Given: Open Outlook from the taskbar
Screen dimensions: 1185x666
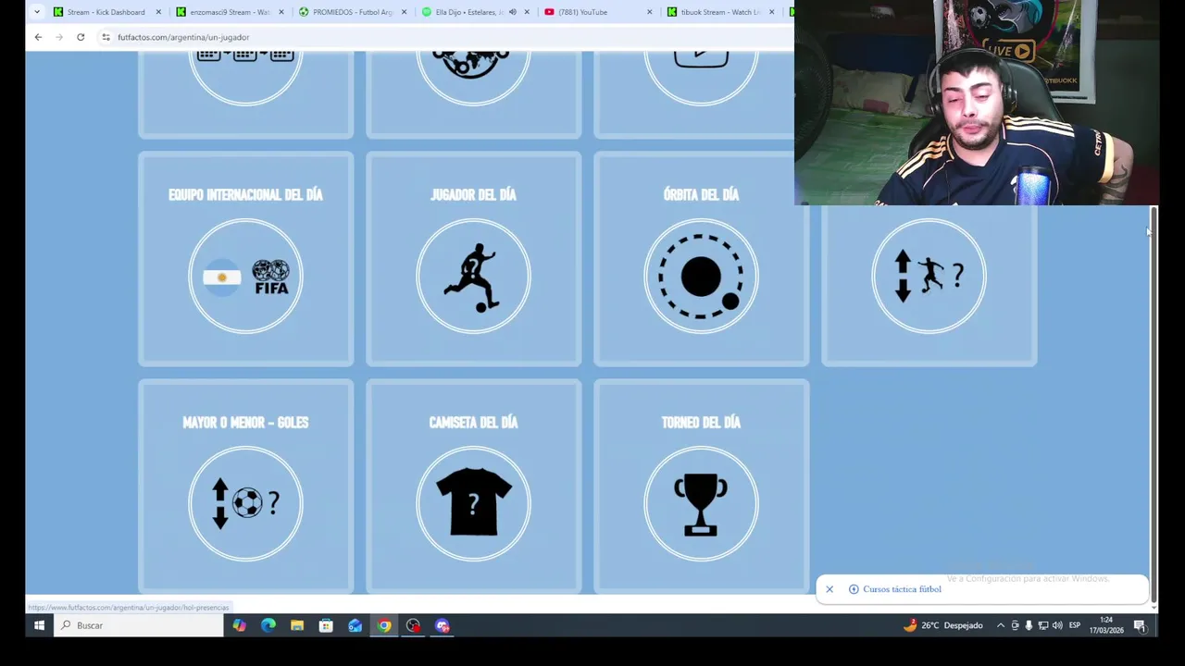Looking at the screenshot, I should coord(355,625).
